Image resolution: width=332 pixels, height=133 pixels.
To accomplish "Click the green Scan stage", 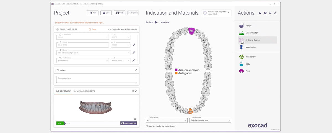I will coord(60,123).
